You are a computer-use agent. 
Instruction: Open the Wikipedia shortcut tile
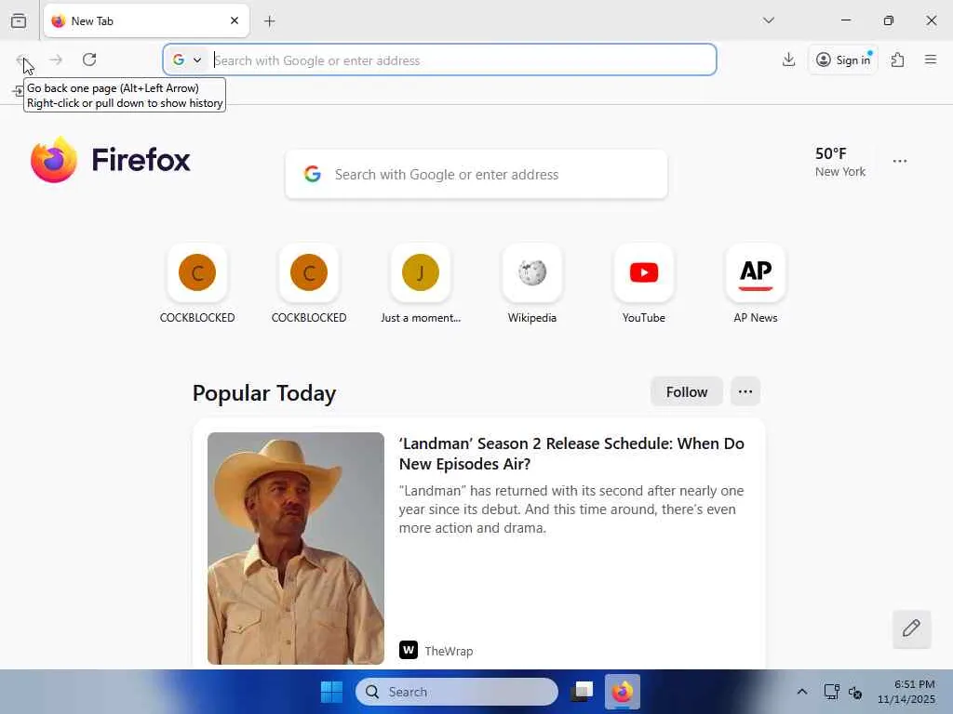[x=532, y=284]
